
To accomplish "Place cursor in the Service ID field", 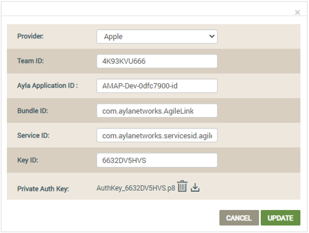I will click(157, 135).
